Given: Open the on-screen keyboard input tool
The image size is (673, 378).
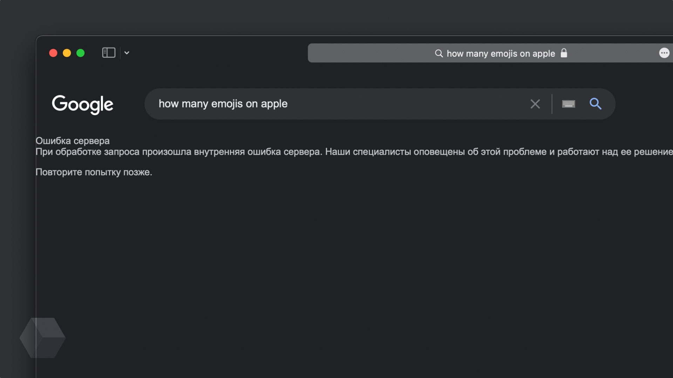Looking at the screenshot, I should 568,104.
